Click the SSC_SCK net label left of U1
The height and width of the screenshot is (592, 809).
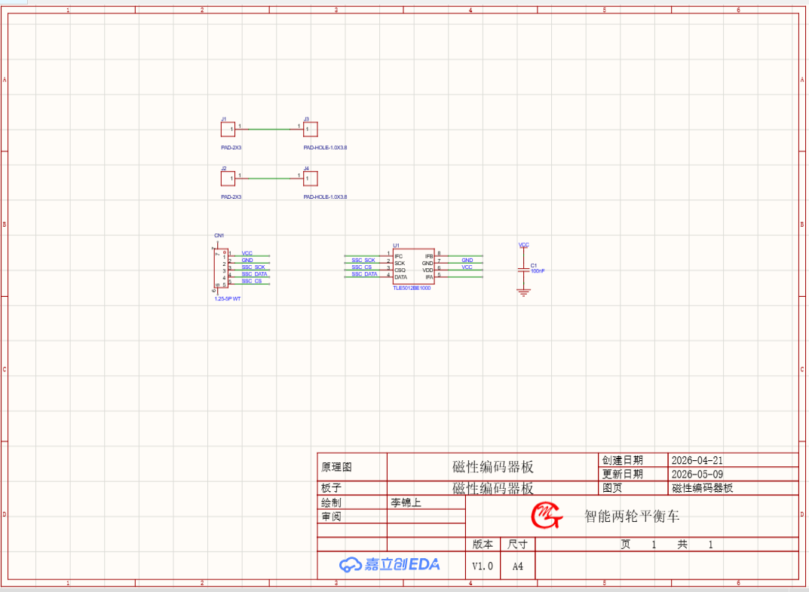[x=363, y=260]
